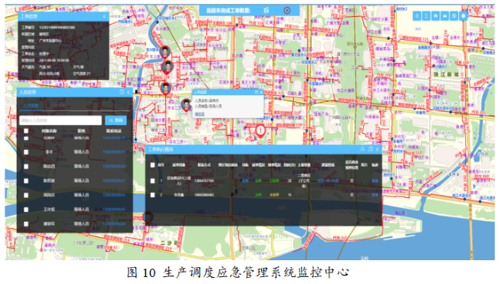Viewport: 499px width, 284px height.
Task: Switch to the second tab in 人员信息 panel
Action: pyautogui.click(x=58, y=105)
